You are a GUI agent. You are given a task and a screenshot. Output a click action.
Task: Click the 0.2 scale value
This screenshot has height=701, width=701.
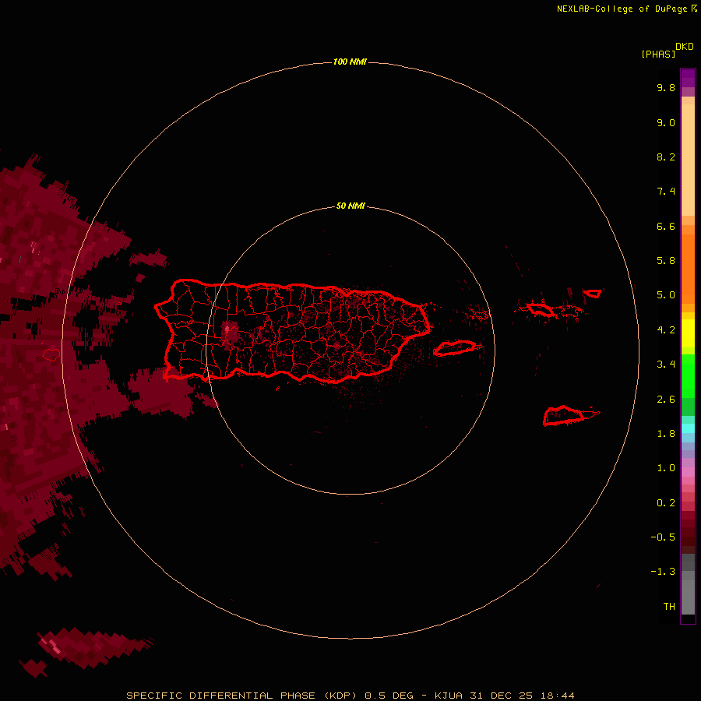pos(666,503)
